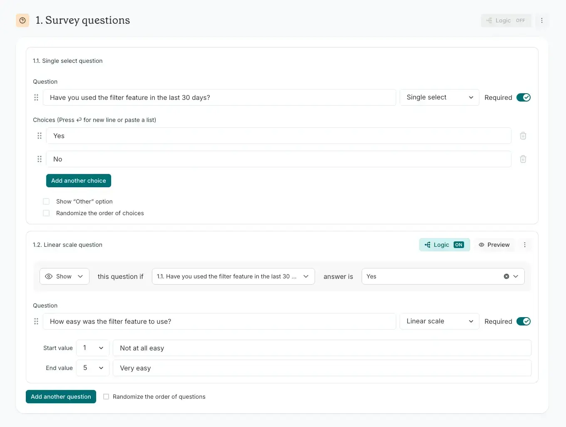
Task: Check the Show "Other" option box
Action: click(46, 201)
